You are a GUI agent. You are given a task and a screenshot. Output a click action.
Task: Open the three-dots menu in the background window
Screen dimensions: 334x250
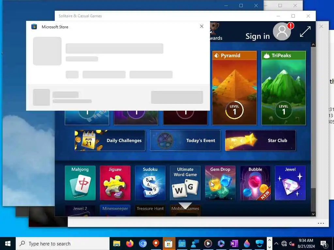click(x=321, y=223)
